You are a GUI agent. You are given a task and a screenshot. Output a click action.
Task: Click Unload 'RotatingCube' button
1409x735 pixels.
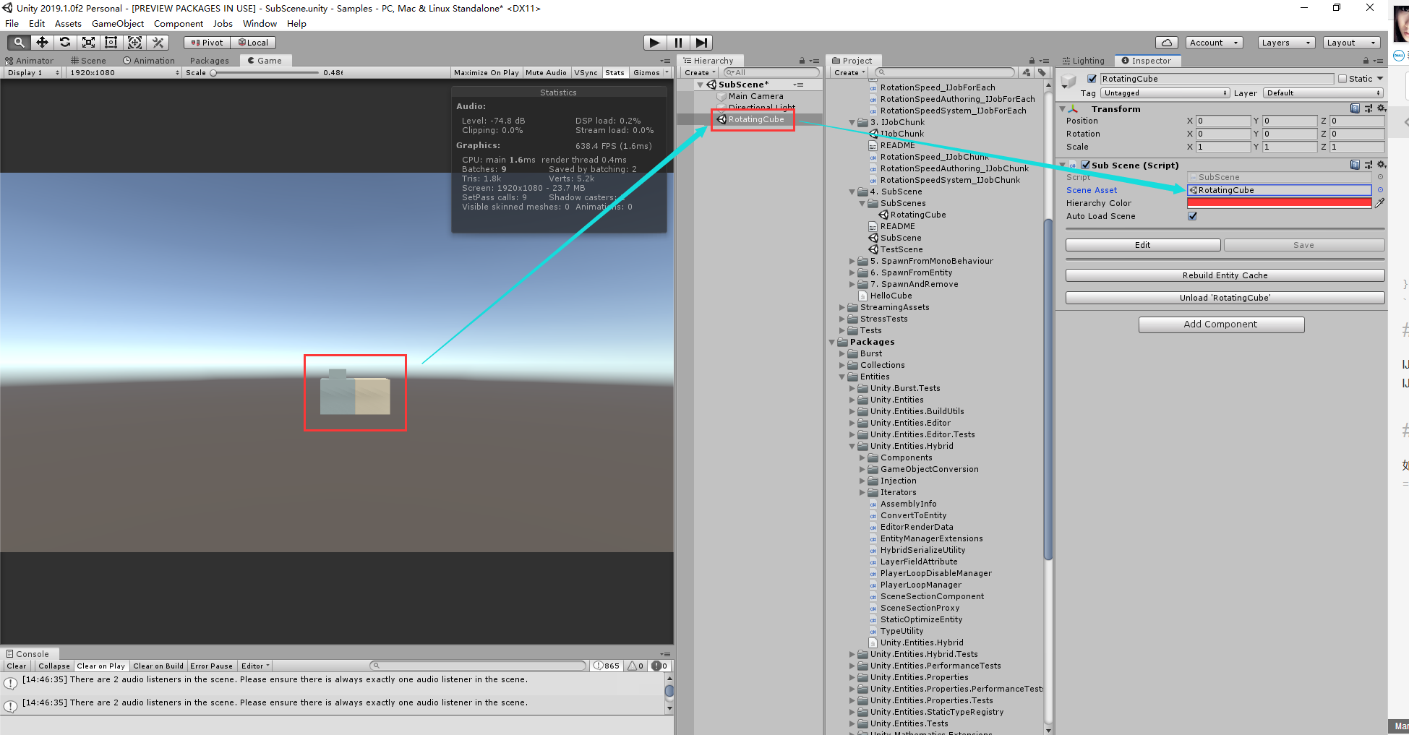coord(1225,298)
